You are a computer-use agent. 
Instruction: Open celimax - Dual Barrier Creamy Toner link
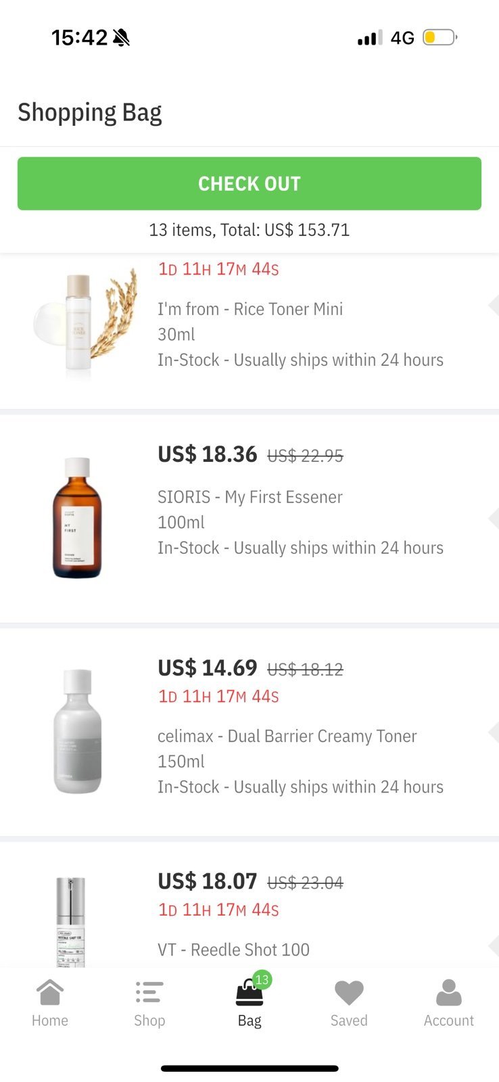pos(287,736)
